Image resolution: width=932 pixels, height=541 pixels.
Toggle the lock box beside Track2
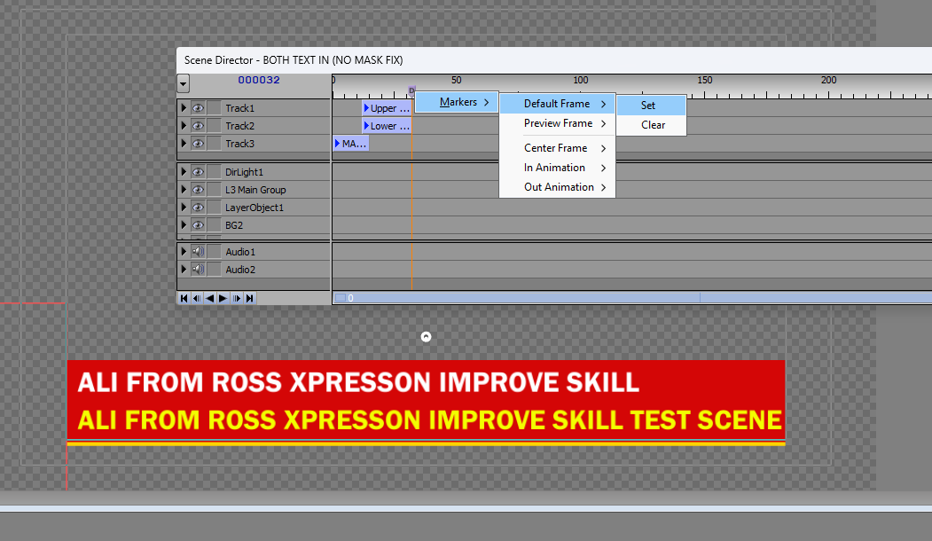pos(214,126)
